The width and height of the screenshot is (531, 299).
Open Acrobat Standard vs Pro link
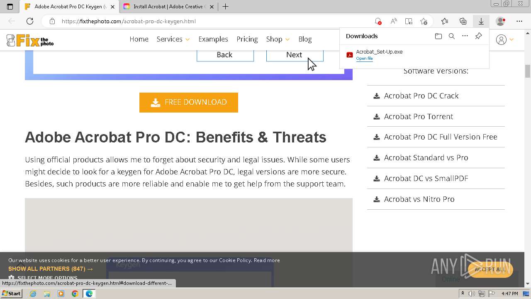426,157
